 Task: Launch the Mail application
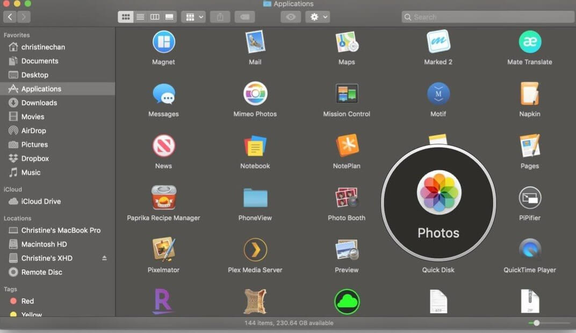(255, 42)
